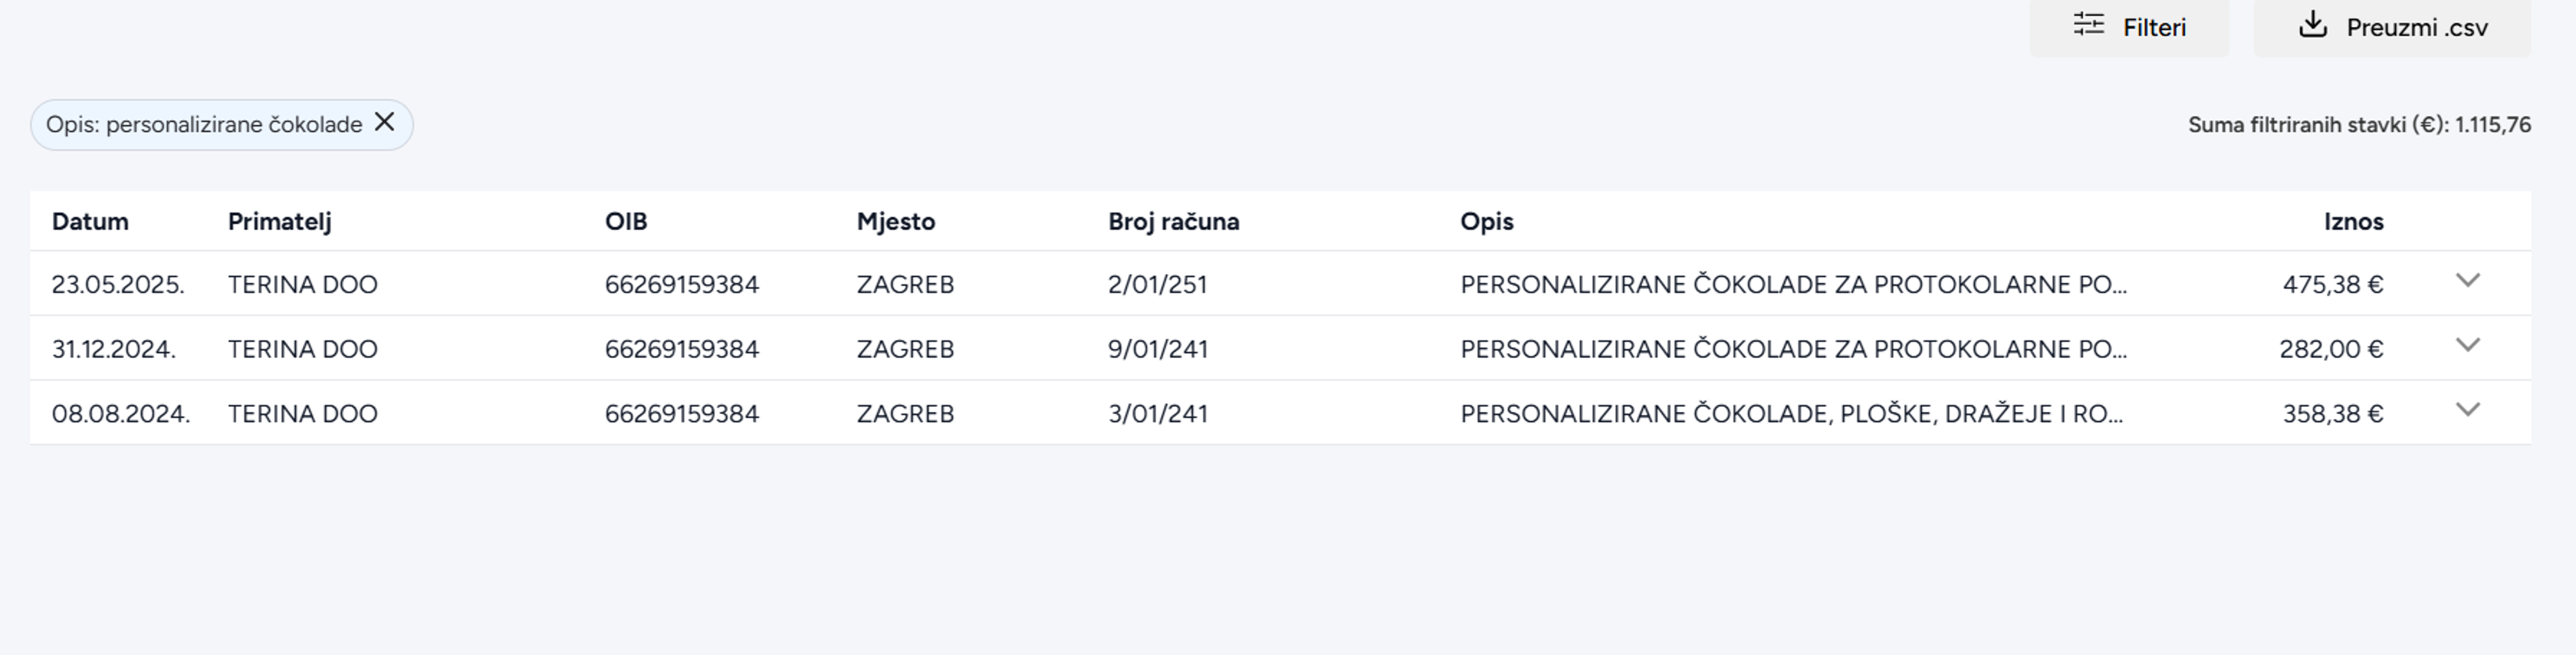Click the Mjesto column header
This screenshot has width=2576, height=655.
[x=895, y=221]
